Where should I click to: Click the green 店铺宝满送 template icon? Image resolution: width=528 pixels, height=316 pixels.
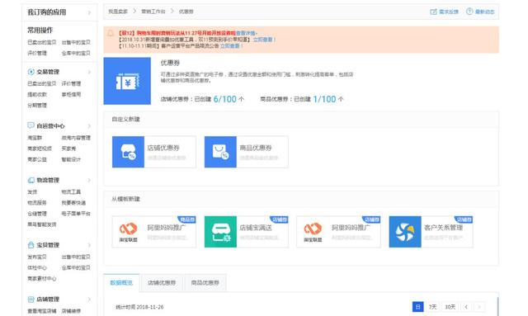(220, 232)
